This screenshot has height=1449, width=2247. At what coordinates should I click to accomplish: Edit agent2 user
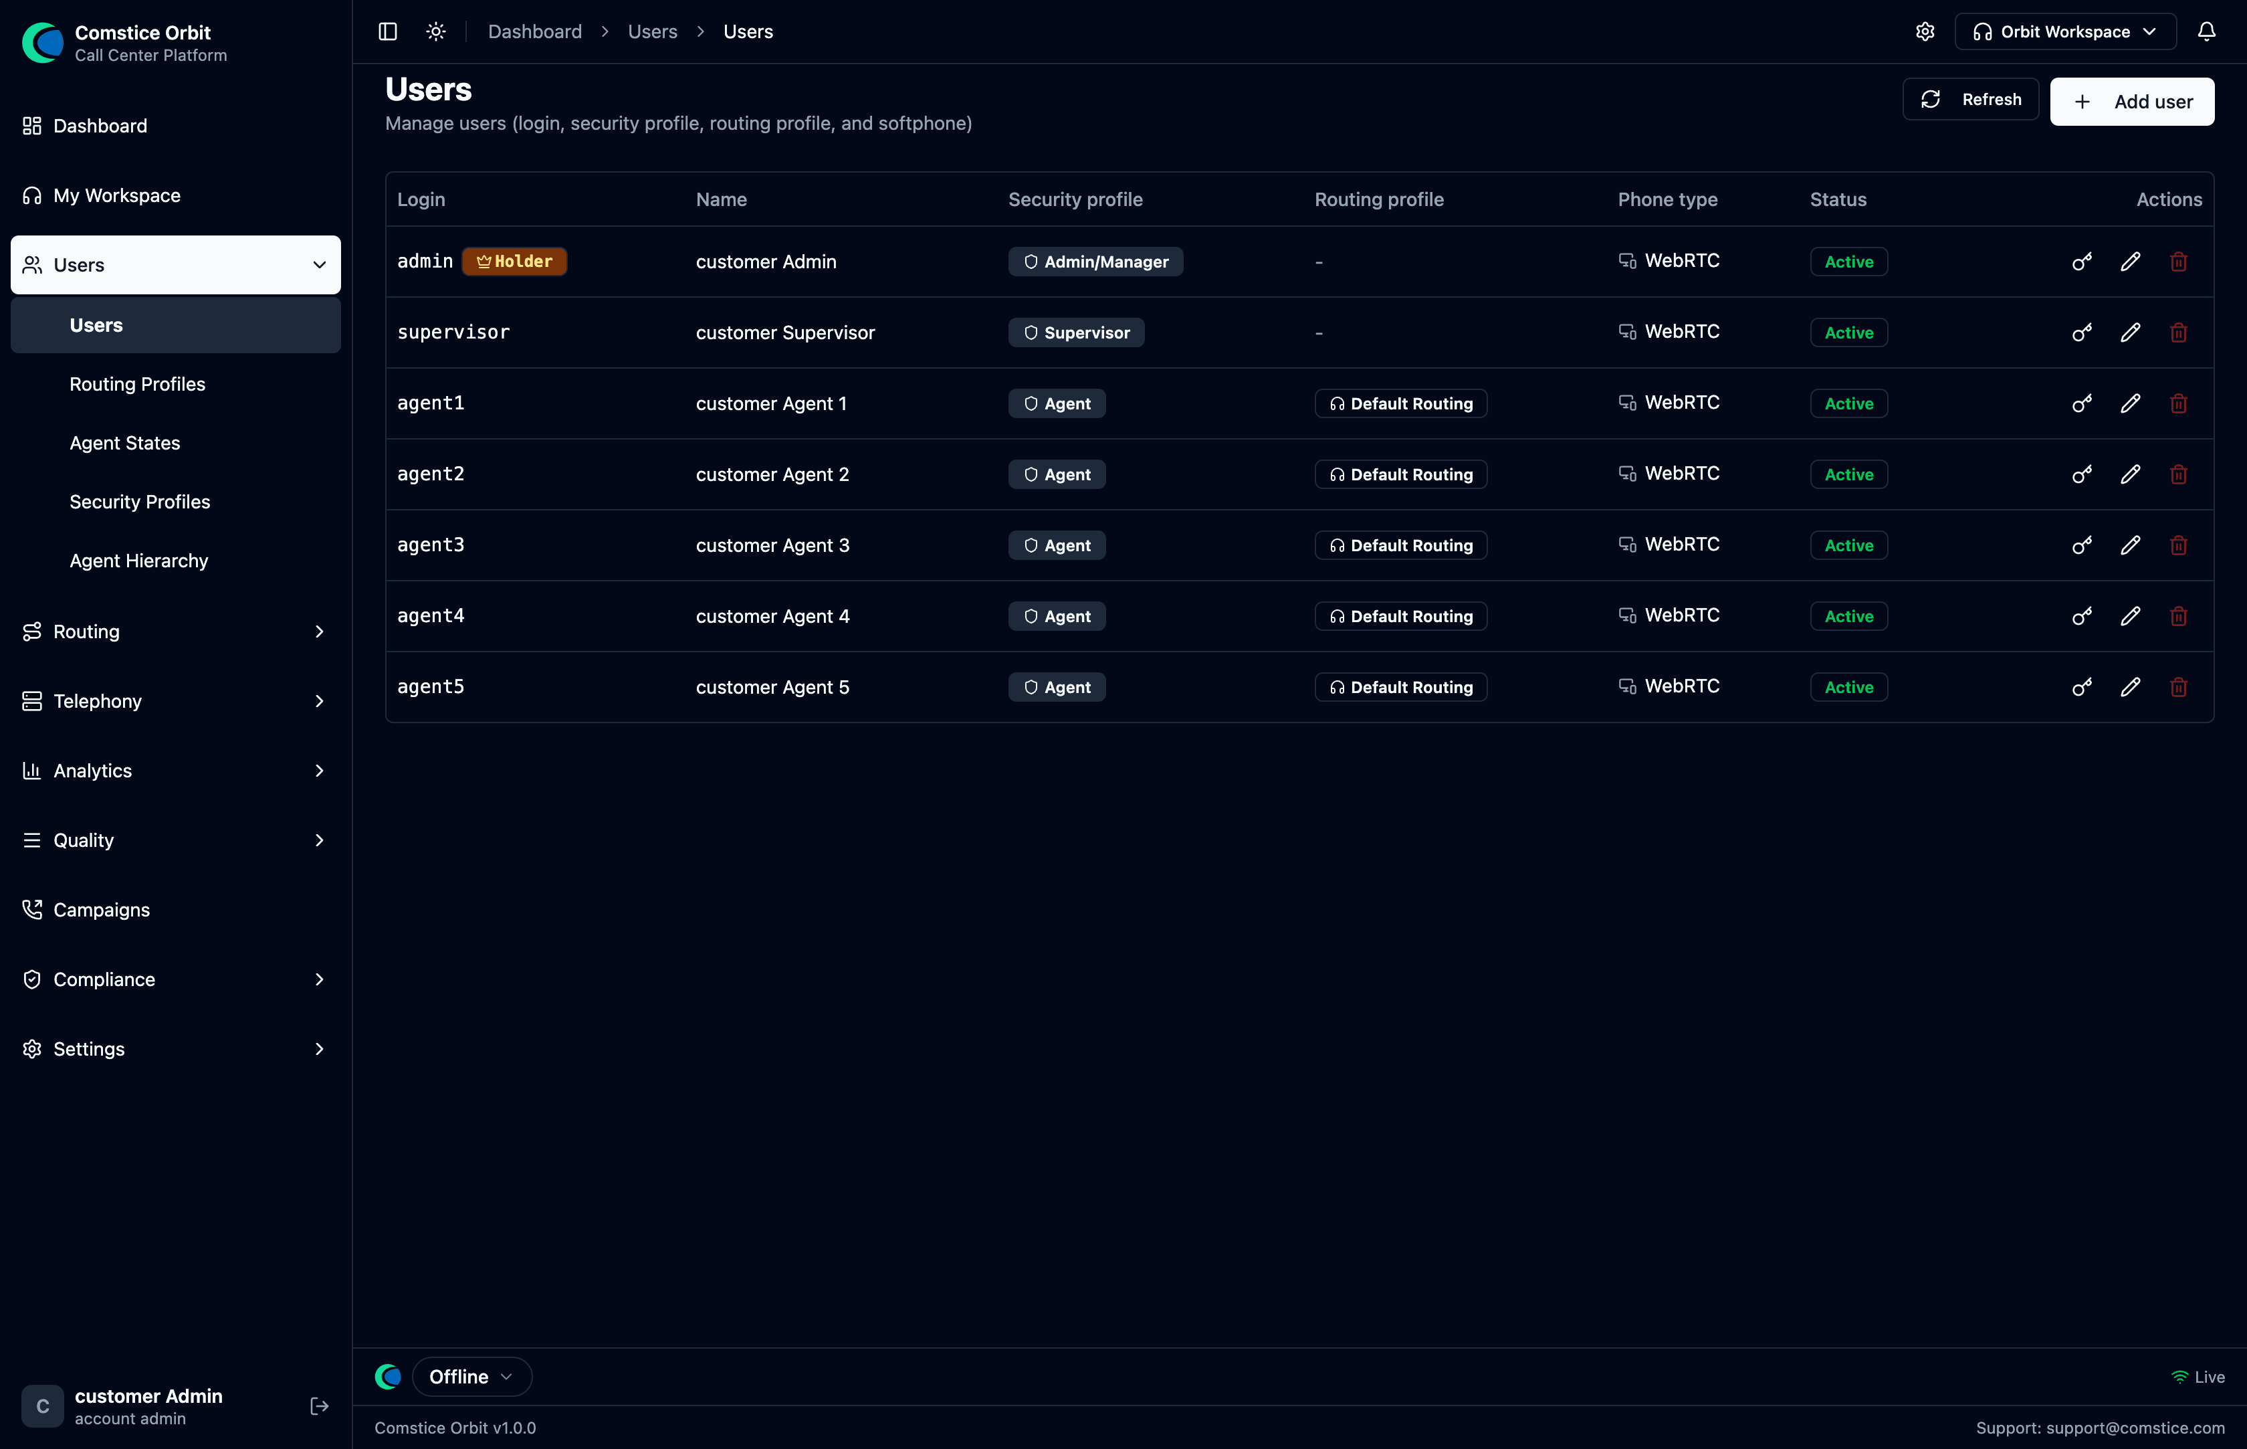(x=2131, y=474)
